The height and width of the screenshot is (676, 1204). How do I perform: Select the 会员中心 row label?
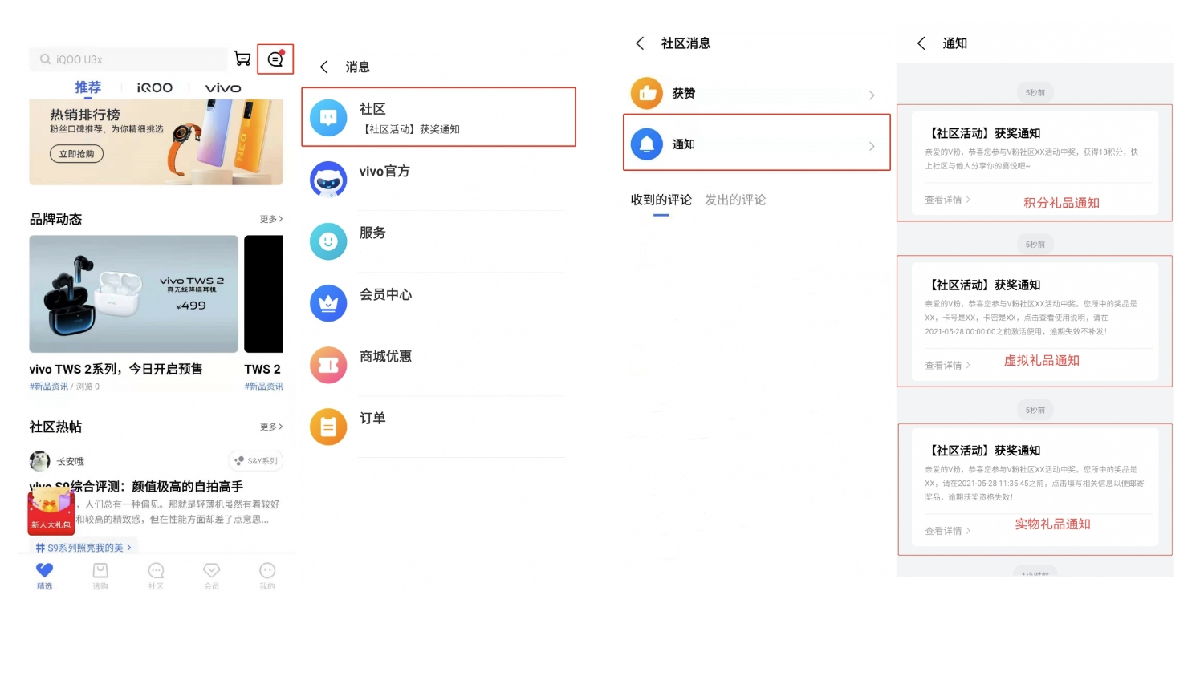(x=386, y=294)
